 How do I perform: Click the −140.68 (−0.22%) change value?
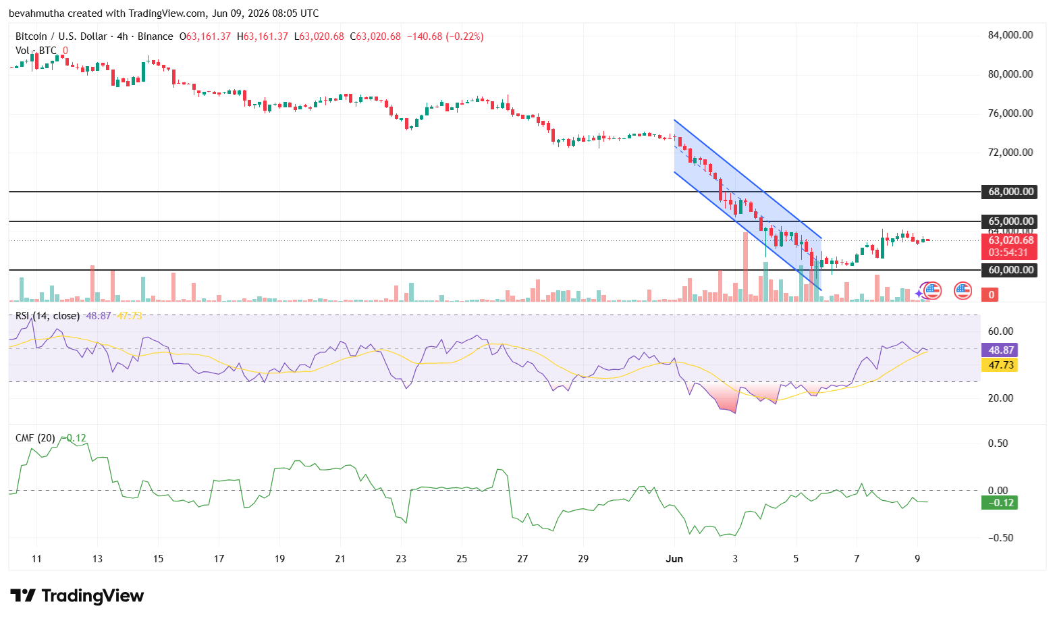tap(445, 36)
